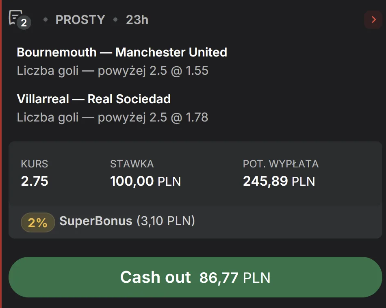
Task: Open the Bournemouth — Manchester United match
Action: coord(121,52)
